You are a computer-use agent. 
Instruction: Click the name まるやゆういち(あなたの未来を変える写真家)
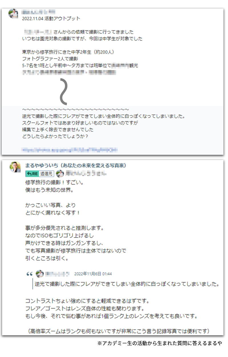coord(76,165)
